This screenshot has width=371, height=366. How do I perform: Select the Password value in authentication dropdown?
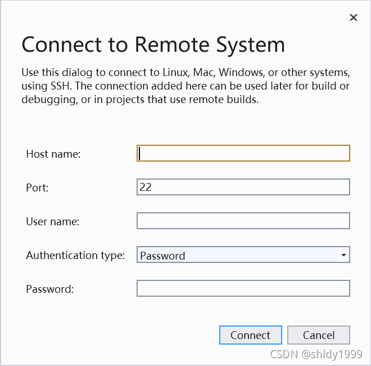(x=162, y=256)
